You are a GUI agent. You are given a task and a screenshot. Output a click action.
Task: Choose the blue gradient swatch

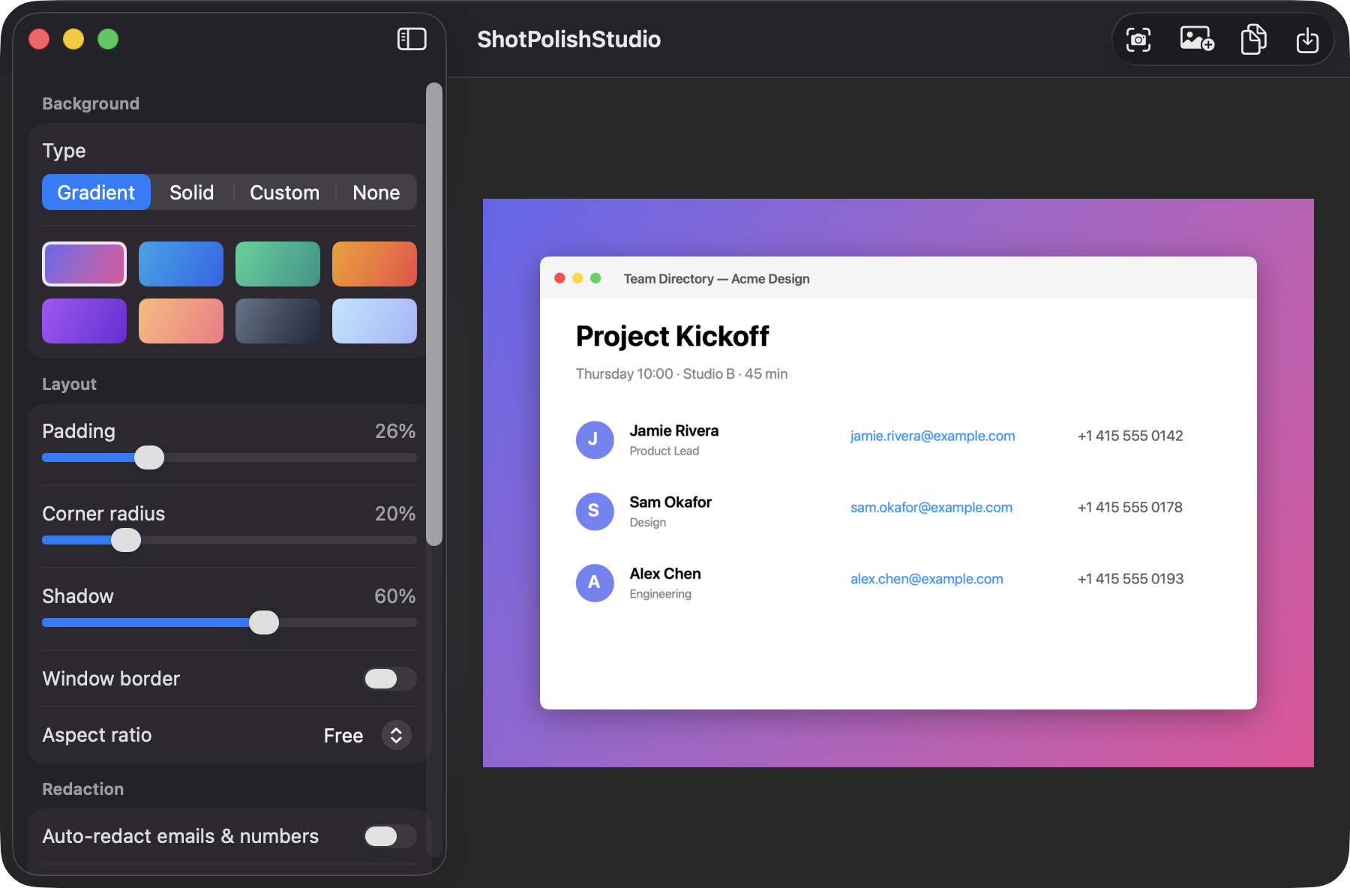[x=181, y=264]
